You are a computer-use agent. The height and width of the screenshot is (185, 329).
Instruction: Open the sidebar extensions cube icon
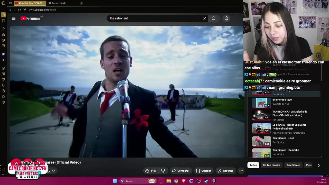tap(3, 97)
